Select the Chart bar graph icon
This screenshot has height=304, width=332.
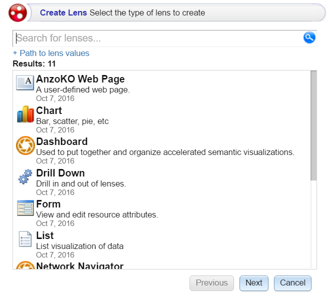25,114
